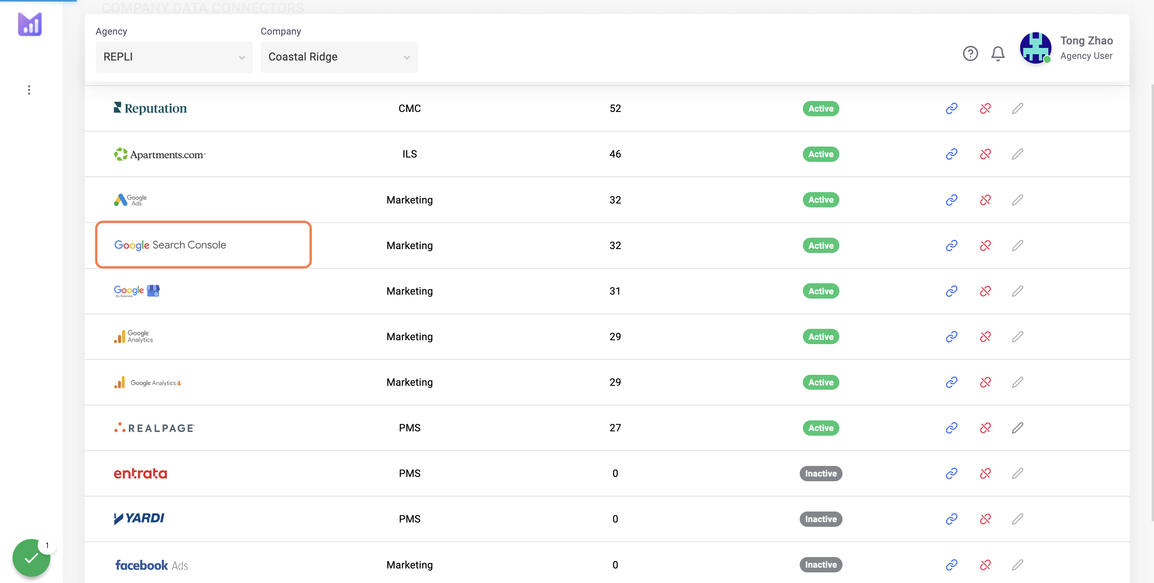Screen dimensions: 1154x583
Task: Edit the RealPage connector with pencil icon
Action: pos(1017,428)
